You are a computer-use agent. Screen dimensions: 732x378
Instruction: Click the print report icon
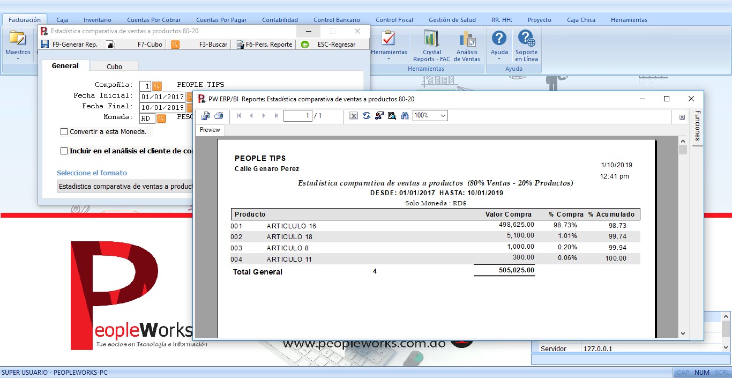point(219,115)
